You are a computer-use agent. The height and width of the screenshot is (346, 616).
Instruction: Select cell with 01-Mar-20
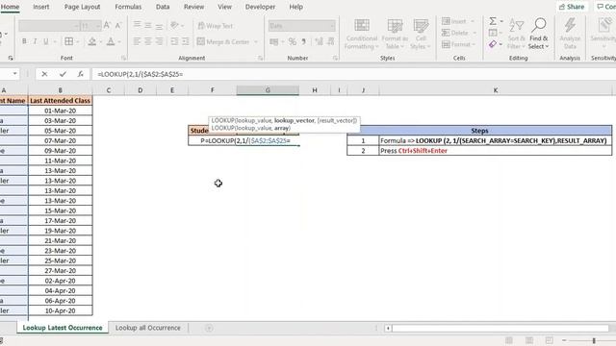pos(60,111)
